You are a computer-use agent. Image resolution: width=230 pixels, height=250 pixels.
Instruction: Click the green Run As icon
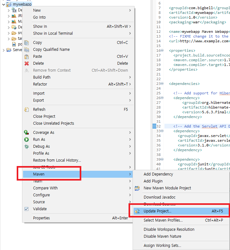click(26, 140)
